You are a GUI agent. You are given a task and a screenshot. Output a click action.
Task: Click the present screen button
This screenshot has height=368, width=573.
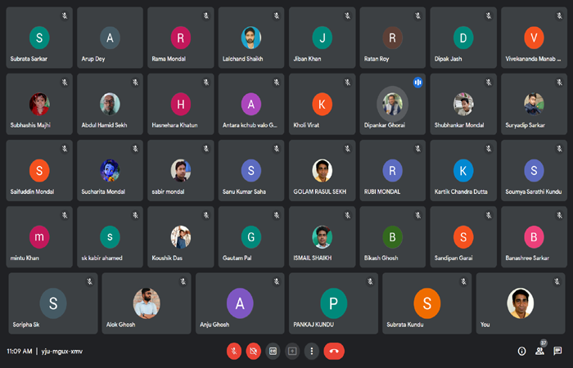click(292, 351)
